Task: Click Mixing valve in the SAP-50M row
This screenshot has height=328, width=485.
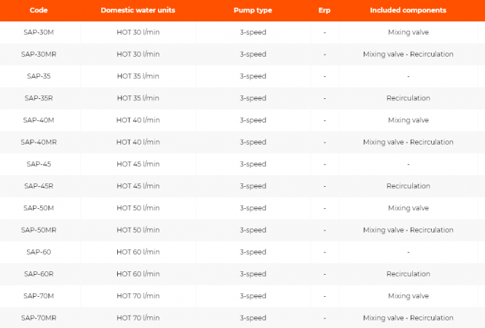Action: tap(408, 208)
